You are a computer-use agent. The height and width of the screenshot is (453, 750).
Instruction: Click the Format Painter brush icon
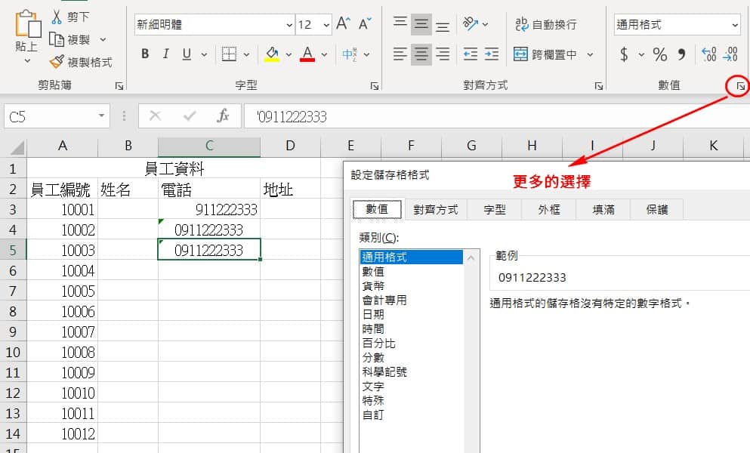[57, 62]
